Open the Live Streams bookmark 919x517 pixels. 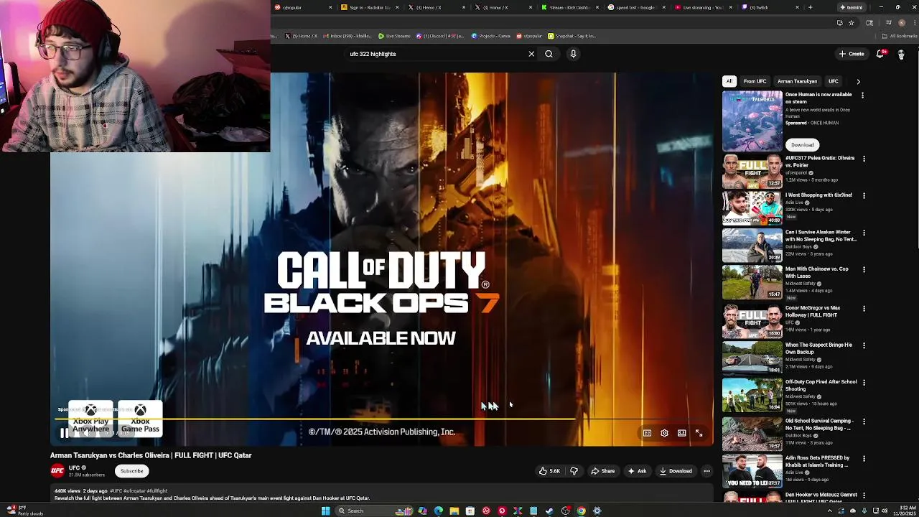[395, 36]
